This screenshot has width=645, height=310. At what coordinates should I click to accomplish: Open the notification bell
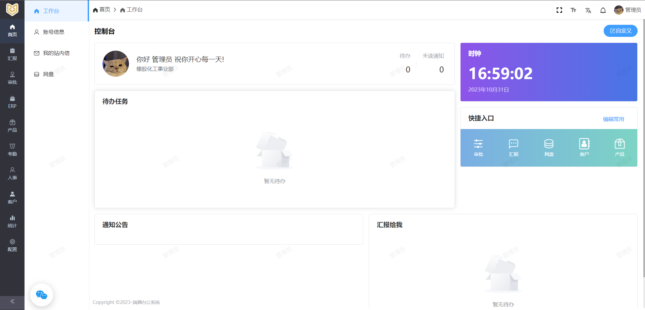[x=603, y=10]
